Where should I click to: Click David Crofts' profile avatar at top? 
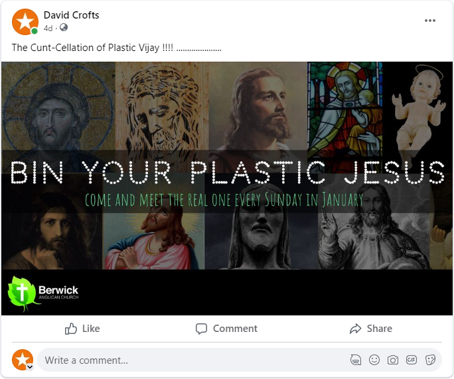(x=25, y=22)
